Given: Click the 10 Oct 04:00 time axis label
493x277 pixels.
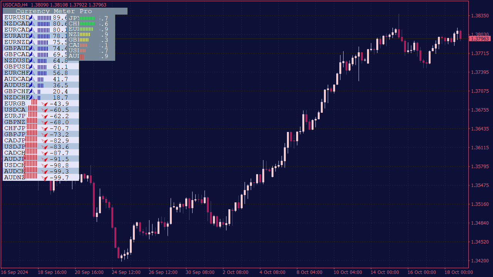Looking at the screenshot, I should (x=348, y=272).
